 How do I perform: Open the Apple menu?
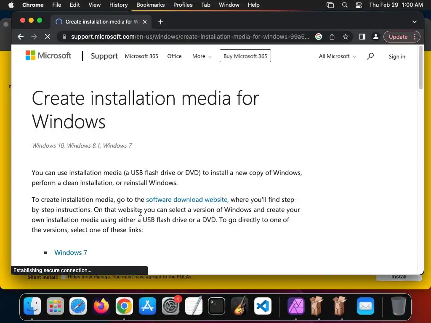click(x=11, y=5)
